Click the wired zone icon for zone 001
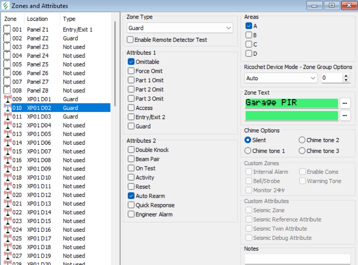 coord(7,30)
